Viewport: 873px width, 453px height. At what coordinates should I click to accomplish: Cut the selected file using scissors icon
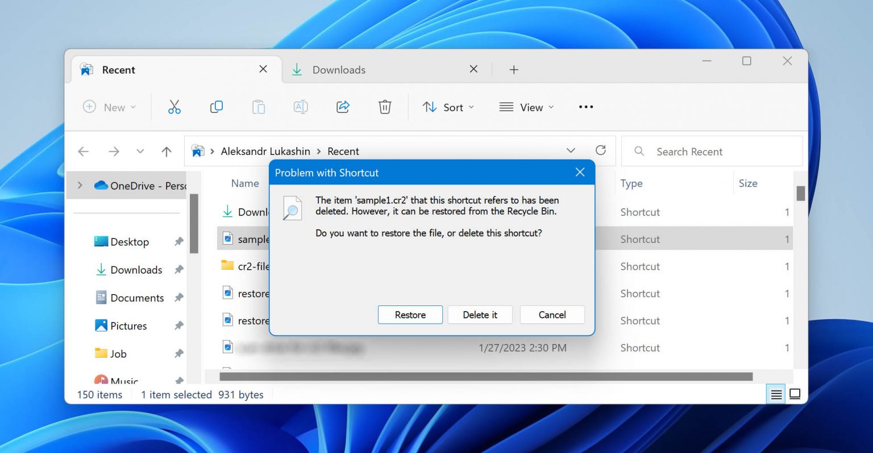coord(174,107)
